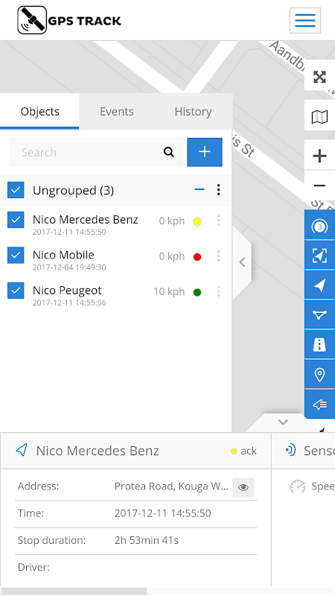
Task: Click yellow status dot of Mercedes Benz
Action: [x=197, y=221]
